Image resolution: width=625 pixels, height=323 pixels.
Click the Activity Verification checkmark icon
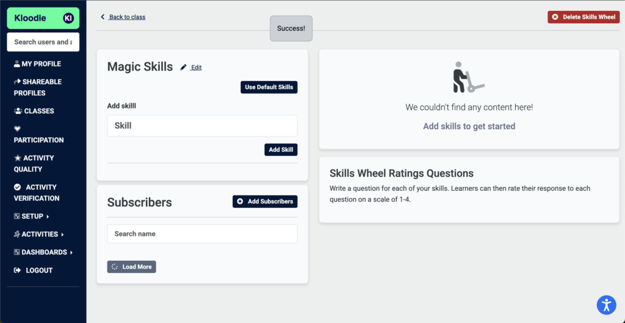[17, 187]
